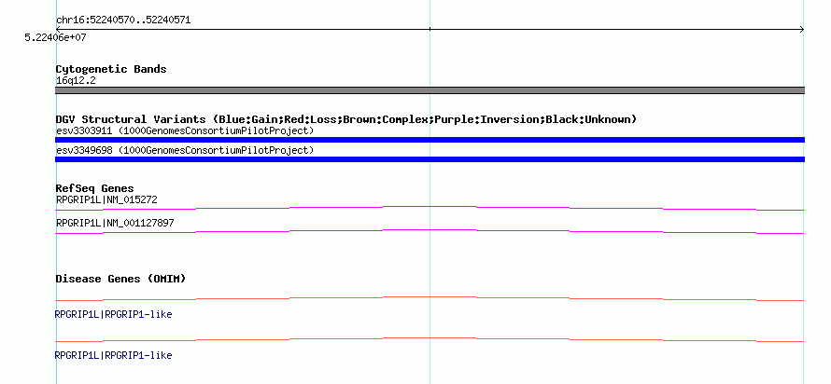This screenshot has width=831, height=384.
Task: Click the center tick on the coordinate ruler
Action: 430,29
